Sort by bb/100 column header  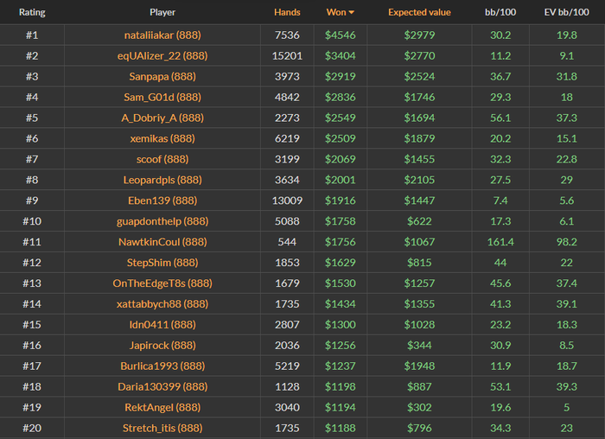coord(500,13)
